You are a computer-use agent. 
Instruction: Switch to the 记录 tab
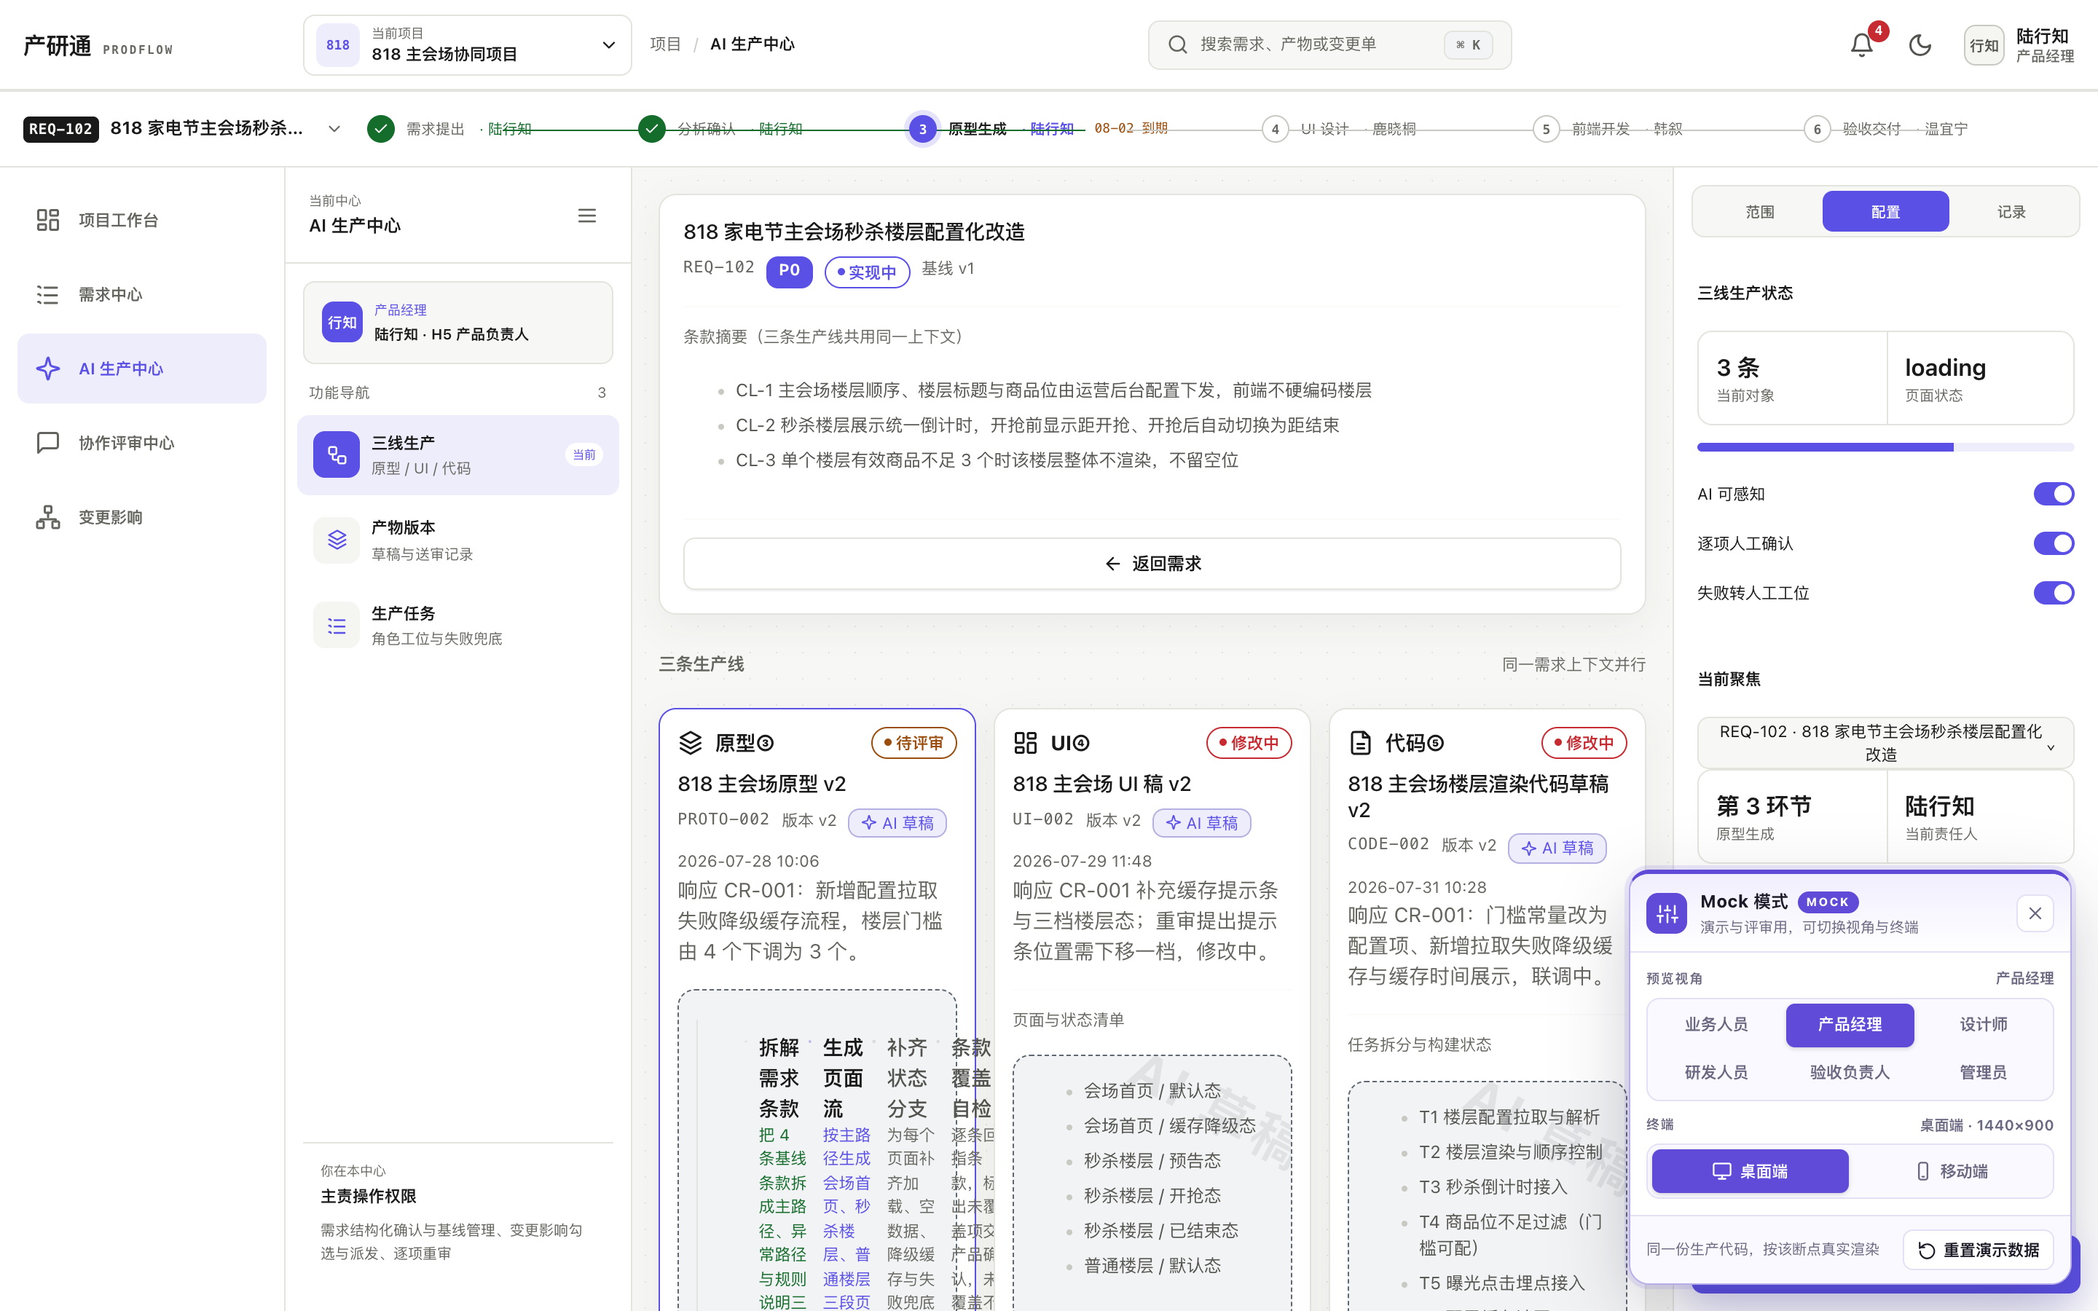(2011, 211)
